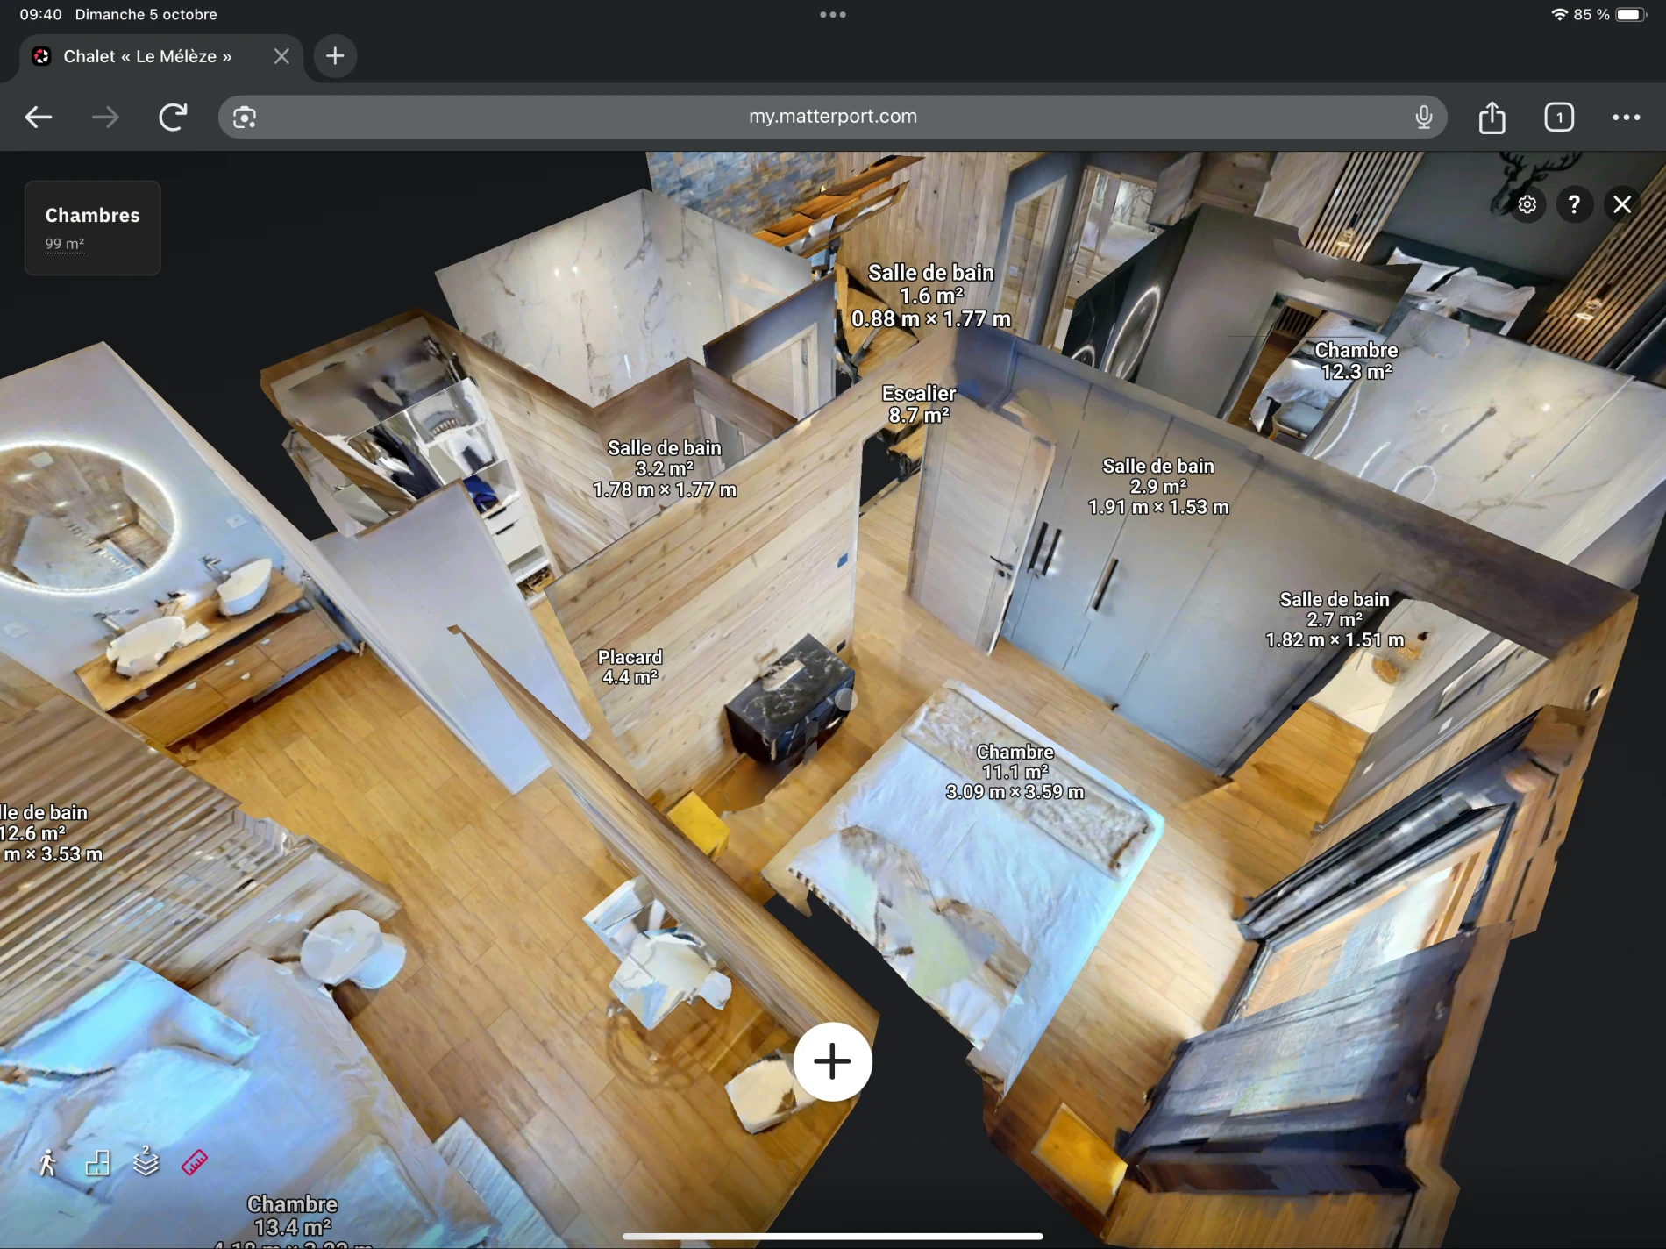Open the floor selector layers icon

[146, 1162]
